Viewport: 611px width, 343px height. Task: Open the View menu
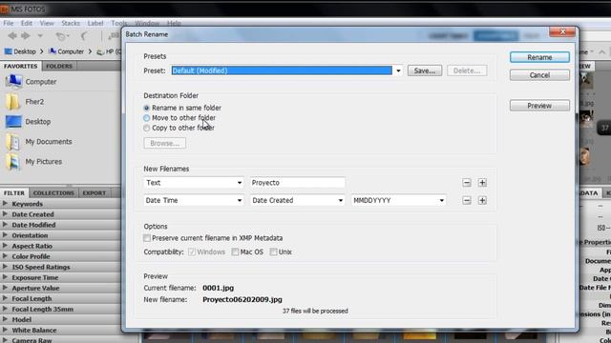[47, 23]
